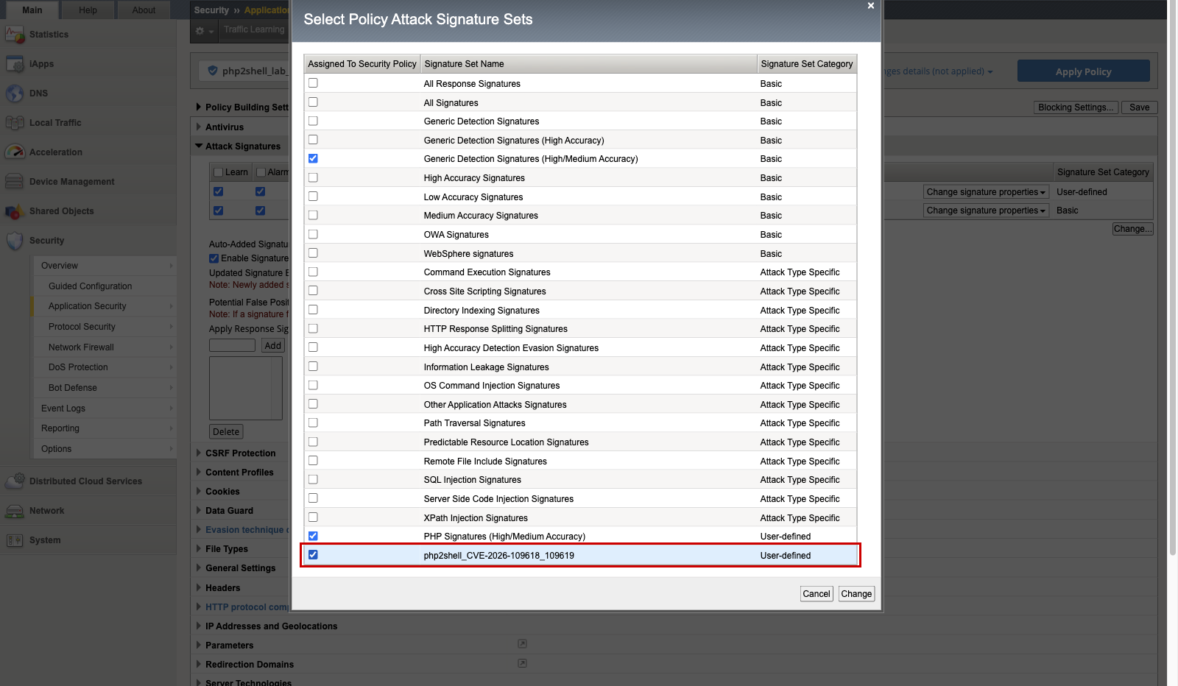Open the DNS globe icon
1178x686 pixels.
click(x=15, y=93)
